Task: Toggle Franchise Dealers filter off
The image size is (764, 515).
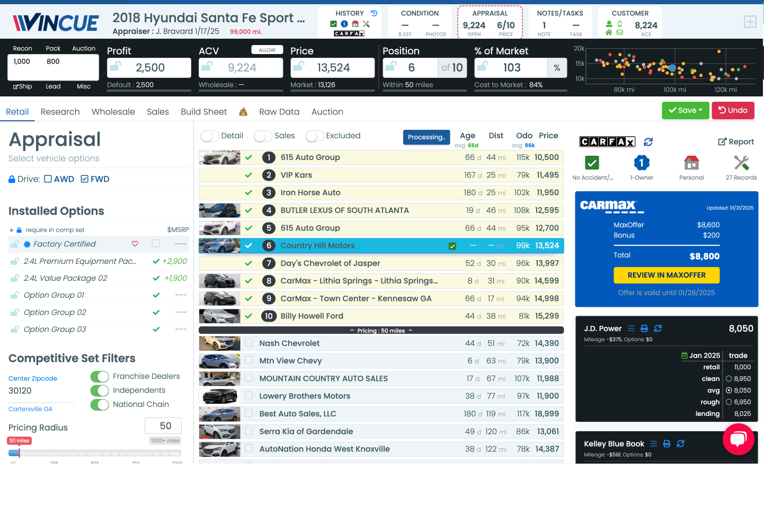Action: pos(100,377)
